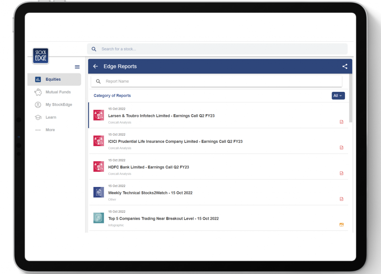
Task: Click Concall Analysis tag under Larsen & Toubro
Action: [x=119, y=122]
